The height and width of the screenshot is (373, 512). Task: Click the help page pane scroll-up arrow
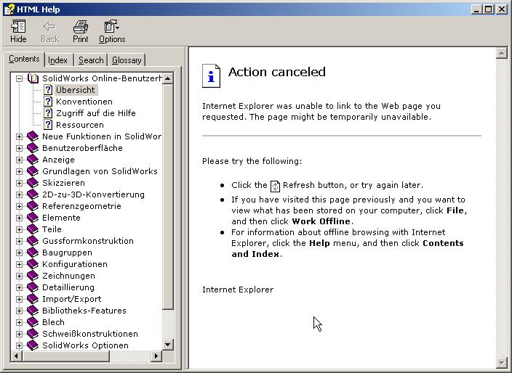pos(501,53)
